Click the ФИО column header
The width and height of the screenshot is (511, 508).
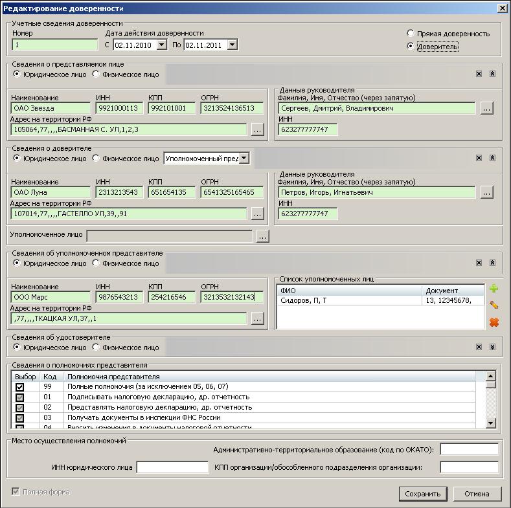click(349, 291)
